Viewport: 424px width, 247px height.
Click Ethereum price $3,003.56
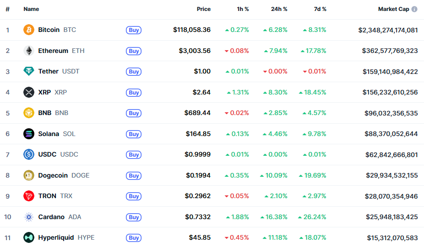pyautogui.click(x=195, y=51)
